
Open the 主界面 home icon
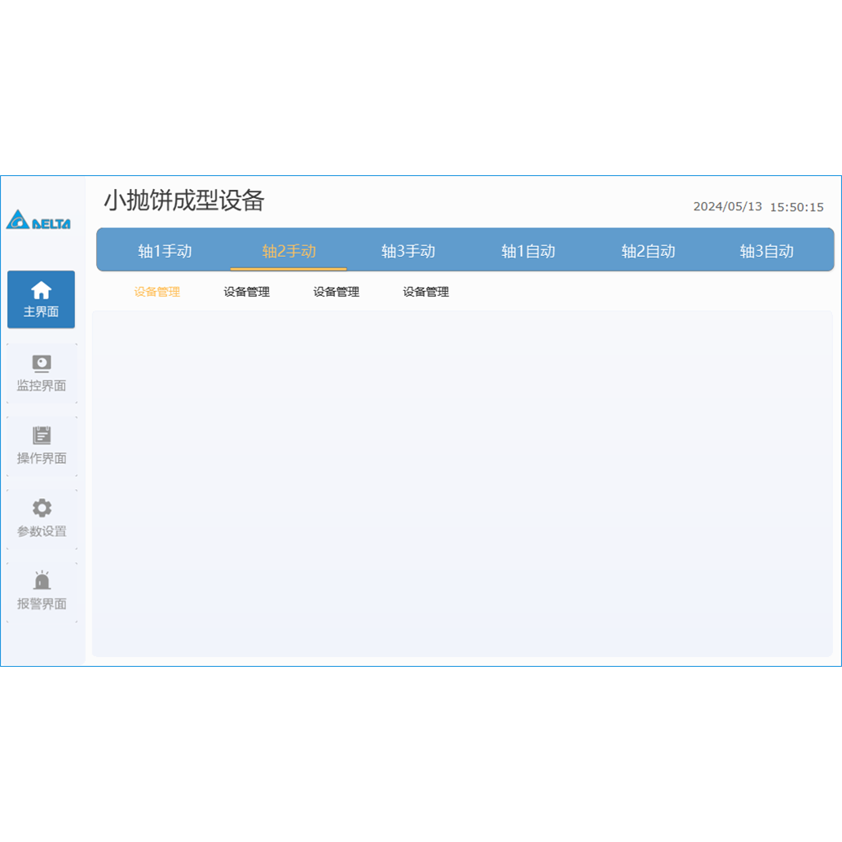coord(42,290)
